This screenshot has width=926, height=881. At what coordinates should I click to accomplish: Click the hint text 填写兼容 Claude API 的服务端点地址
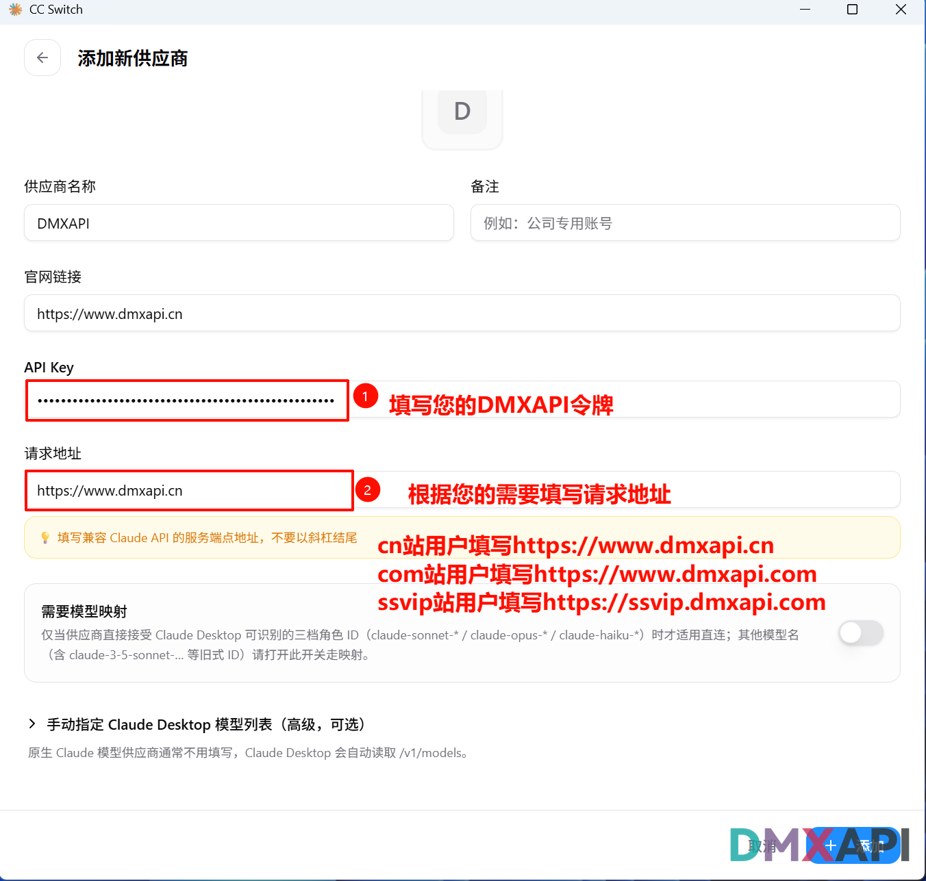click(x=208, y=538)
